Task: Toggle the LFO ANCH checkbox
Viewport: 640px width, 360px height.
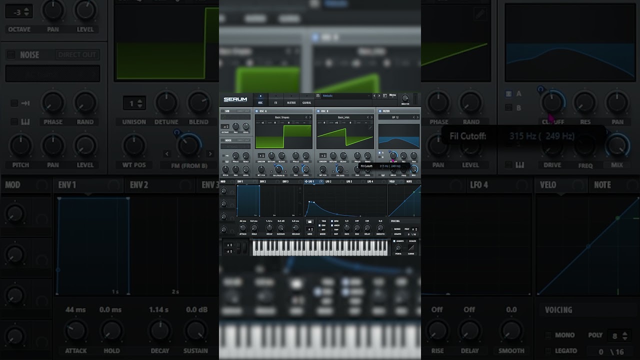Action: pos(332,225)
